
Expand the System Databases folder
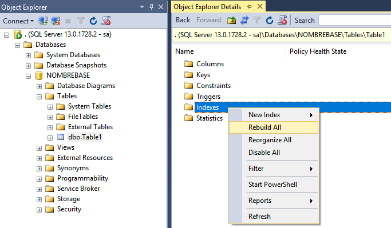tap(29, 55)
